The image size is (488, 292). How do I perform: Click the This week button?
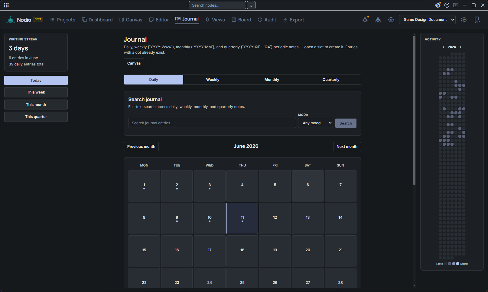36,92
